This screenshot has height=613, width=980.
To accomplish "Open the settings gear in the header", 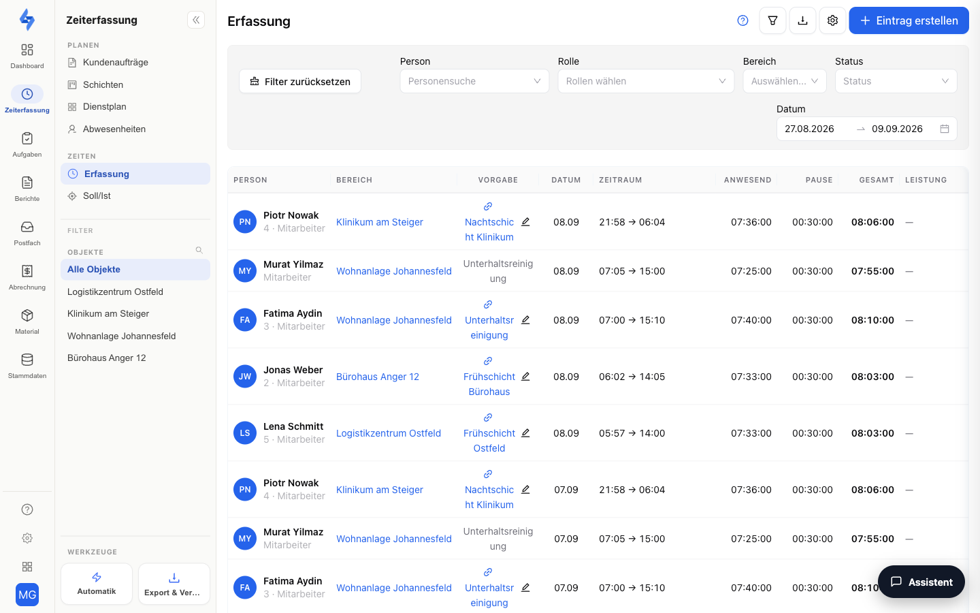I will (x=832, y=20).
